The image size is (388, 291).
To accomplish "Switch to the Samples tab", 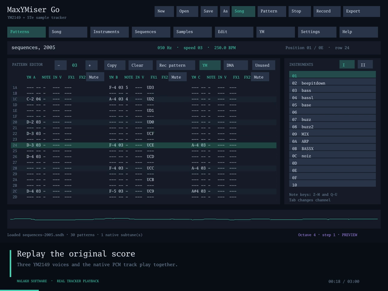I will (193, 32).
